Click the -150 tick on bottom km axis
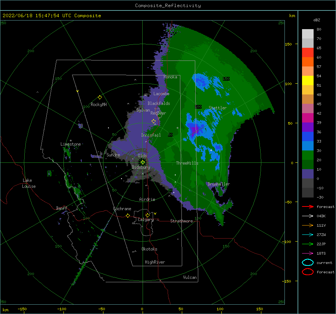The width and height of the screenshot is (336, 314). [x=22, y=309]
